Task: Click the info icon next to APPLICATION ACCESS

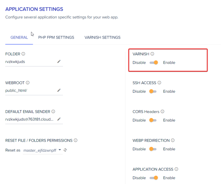Action: tap(176, 169)
